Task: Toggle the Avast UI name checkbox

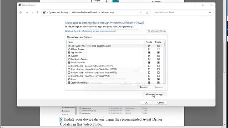Action: click(69, 56)
